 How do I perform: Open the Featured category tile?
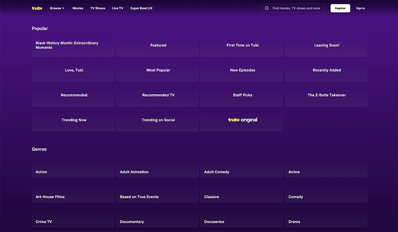click(158, 46)
